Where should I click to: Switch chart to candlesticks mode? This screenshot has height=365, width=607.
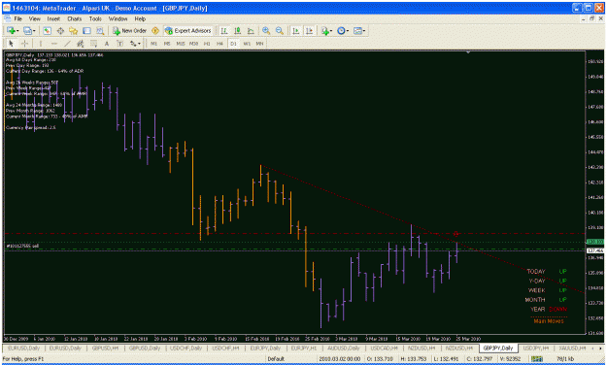237,30
